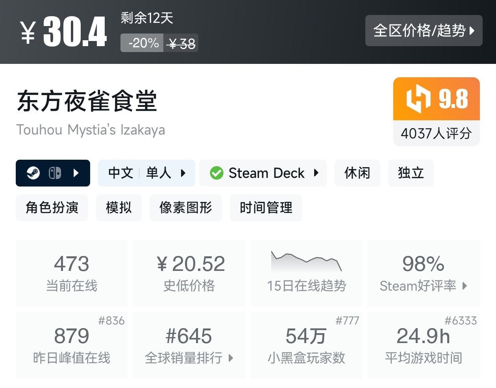Click the struck-through ¥38 original price
This screenshot has width=496, height=388.
[x=181, y=43]
